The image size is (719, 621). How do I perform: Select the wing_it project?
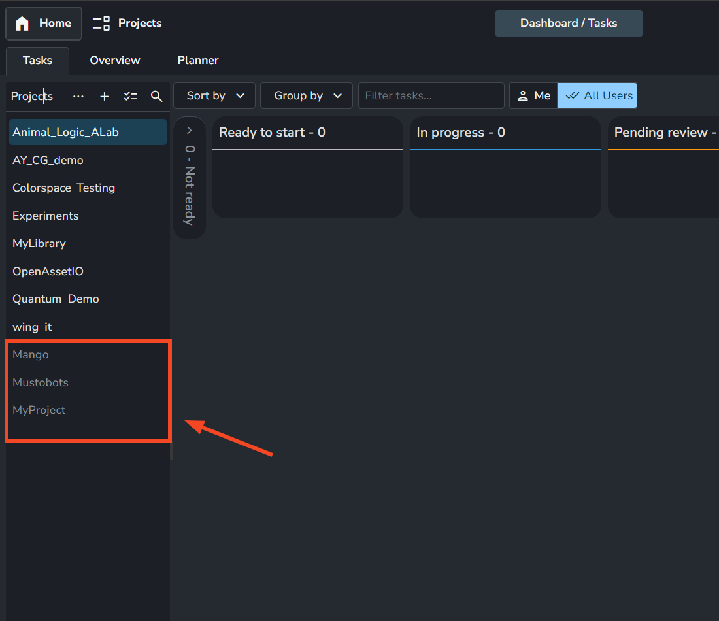pyautogui.click(x=88, y=327)
